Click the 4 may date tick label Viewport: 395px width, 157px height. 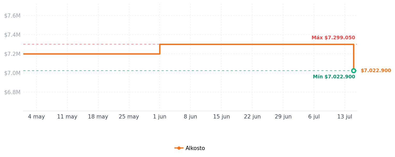point(37,117)
